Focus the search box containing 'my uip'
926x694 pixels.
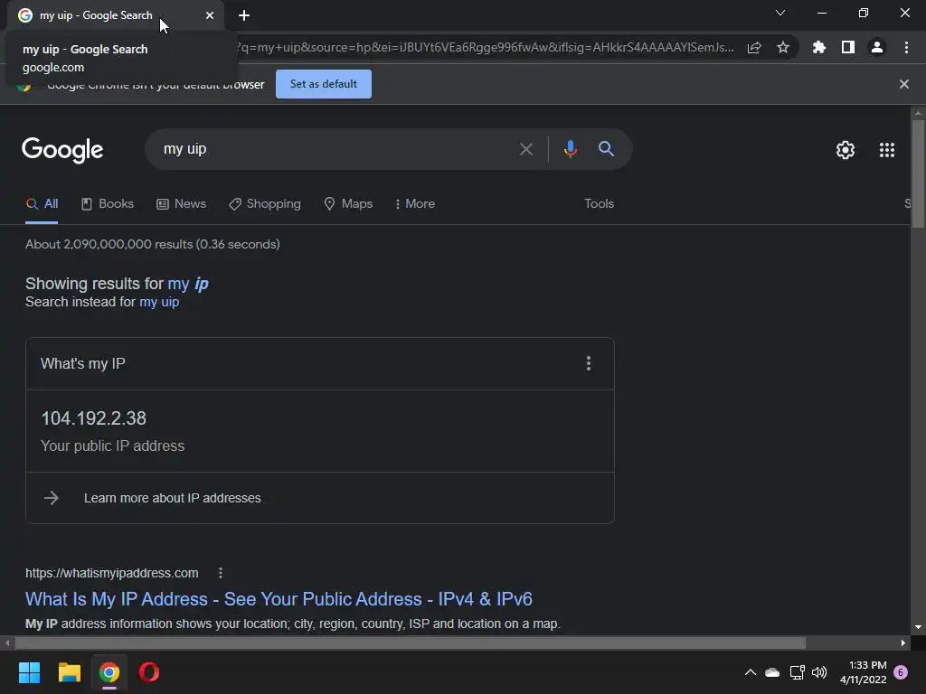[x=331, y=149]
